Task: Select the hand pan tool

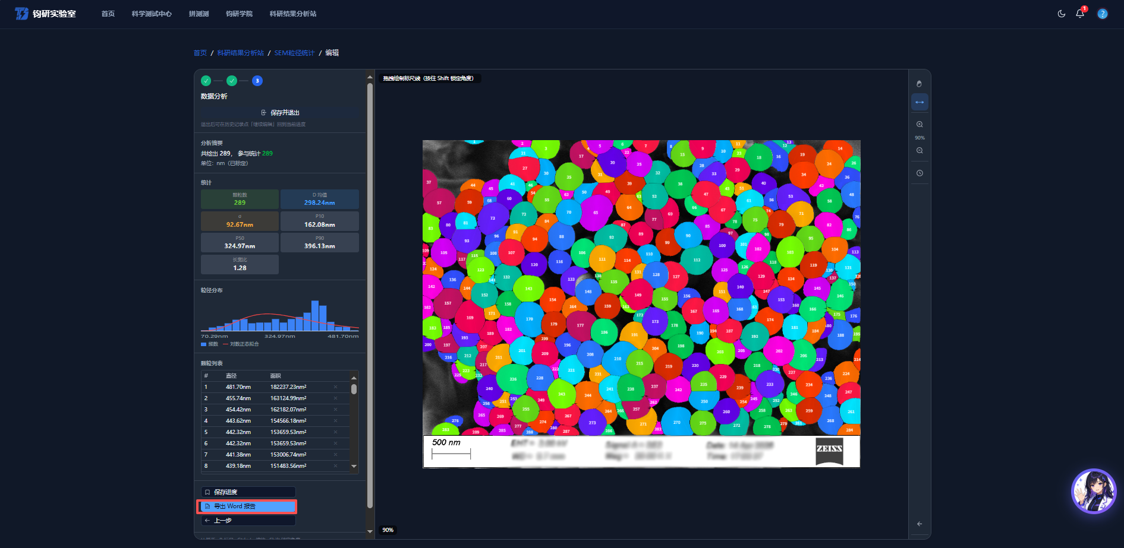Action: (x=920, y=84)
